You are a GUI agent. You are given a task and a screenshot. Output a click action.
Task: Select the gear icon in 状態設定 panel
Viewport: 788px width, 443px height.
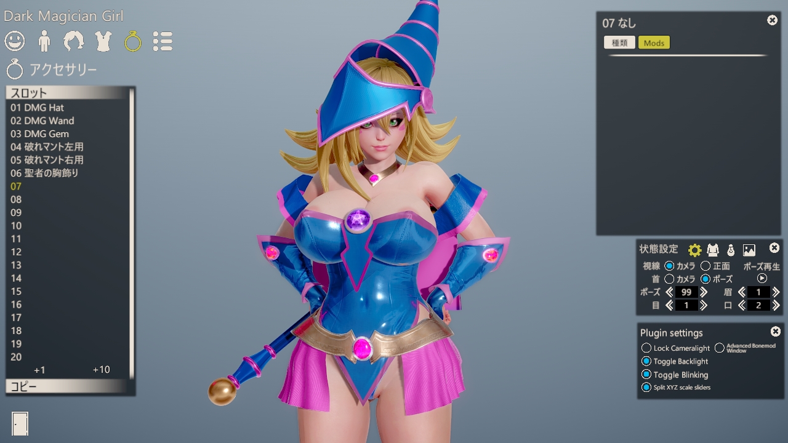(x=695, y=250)
